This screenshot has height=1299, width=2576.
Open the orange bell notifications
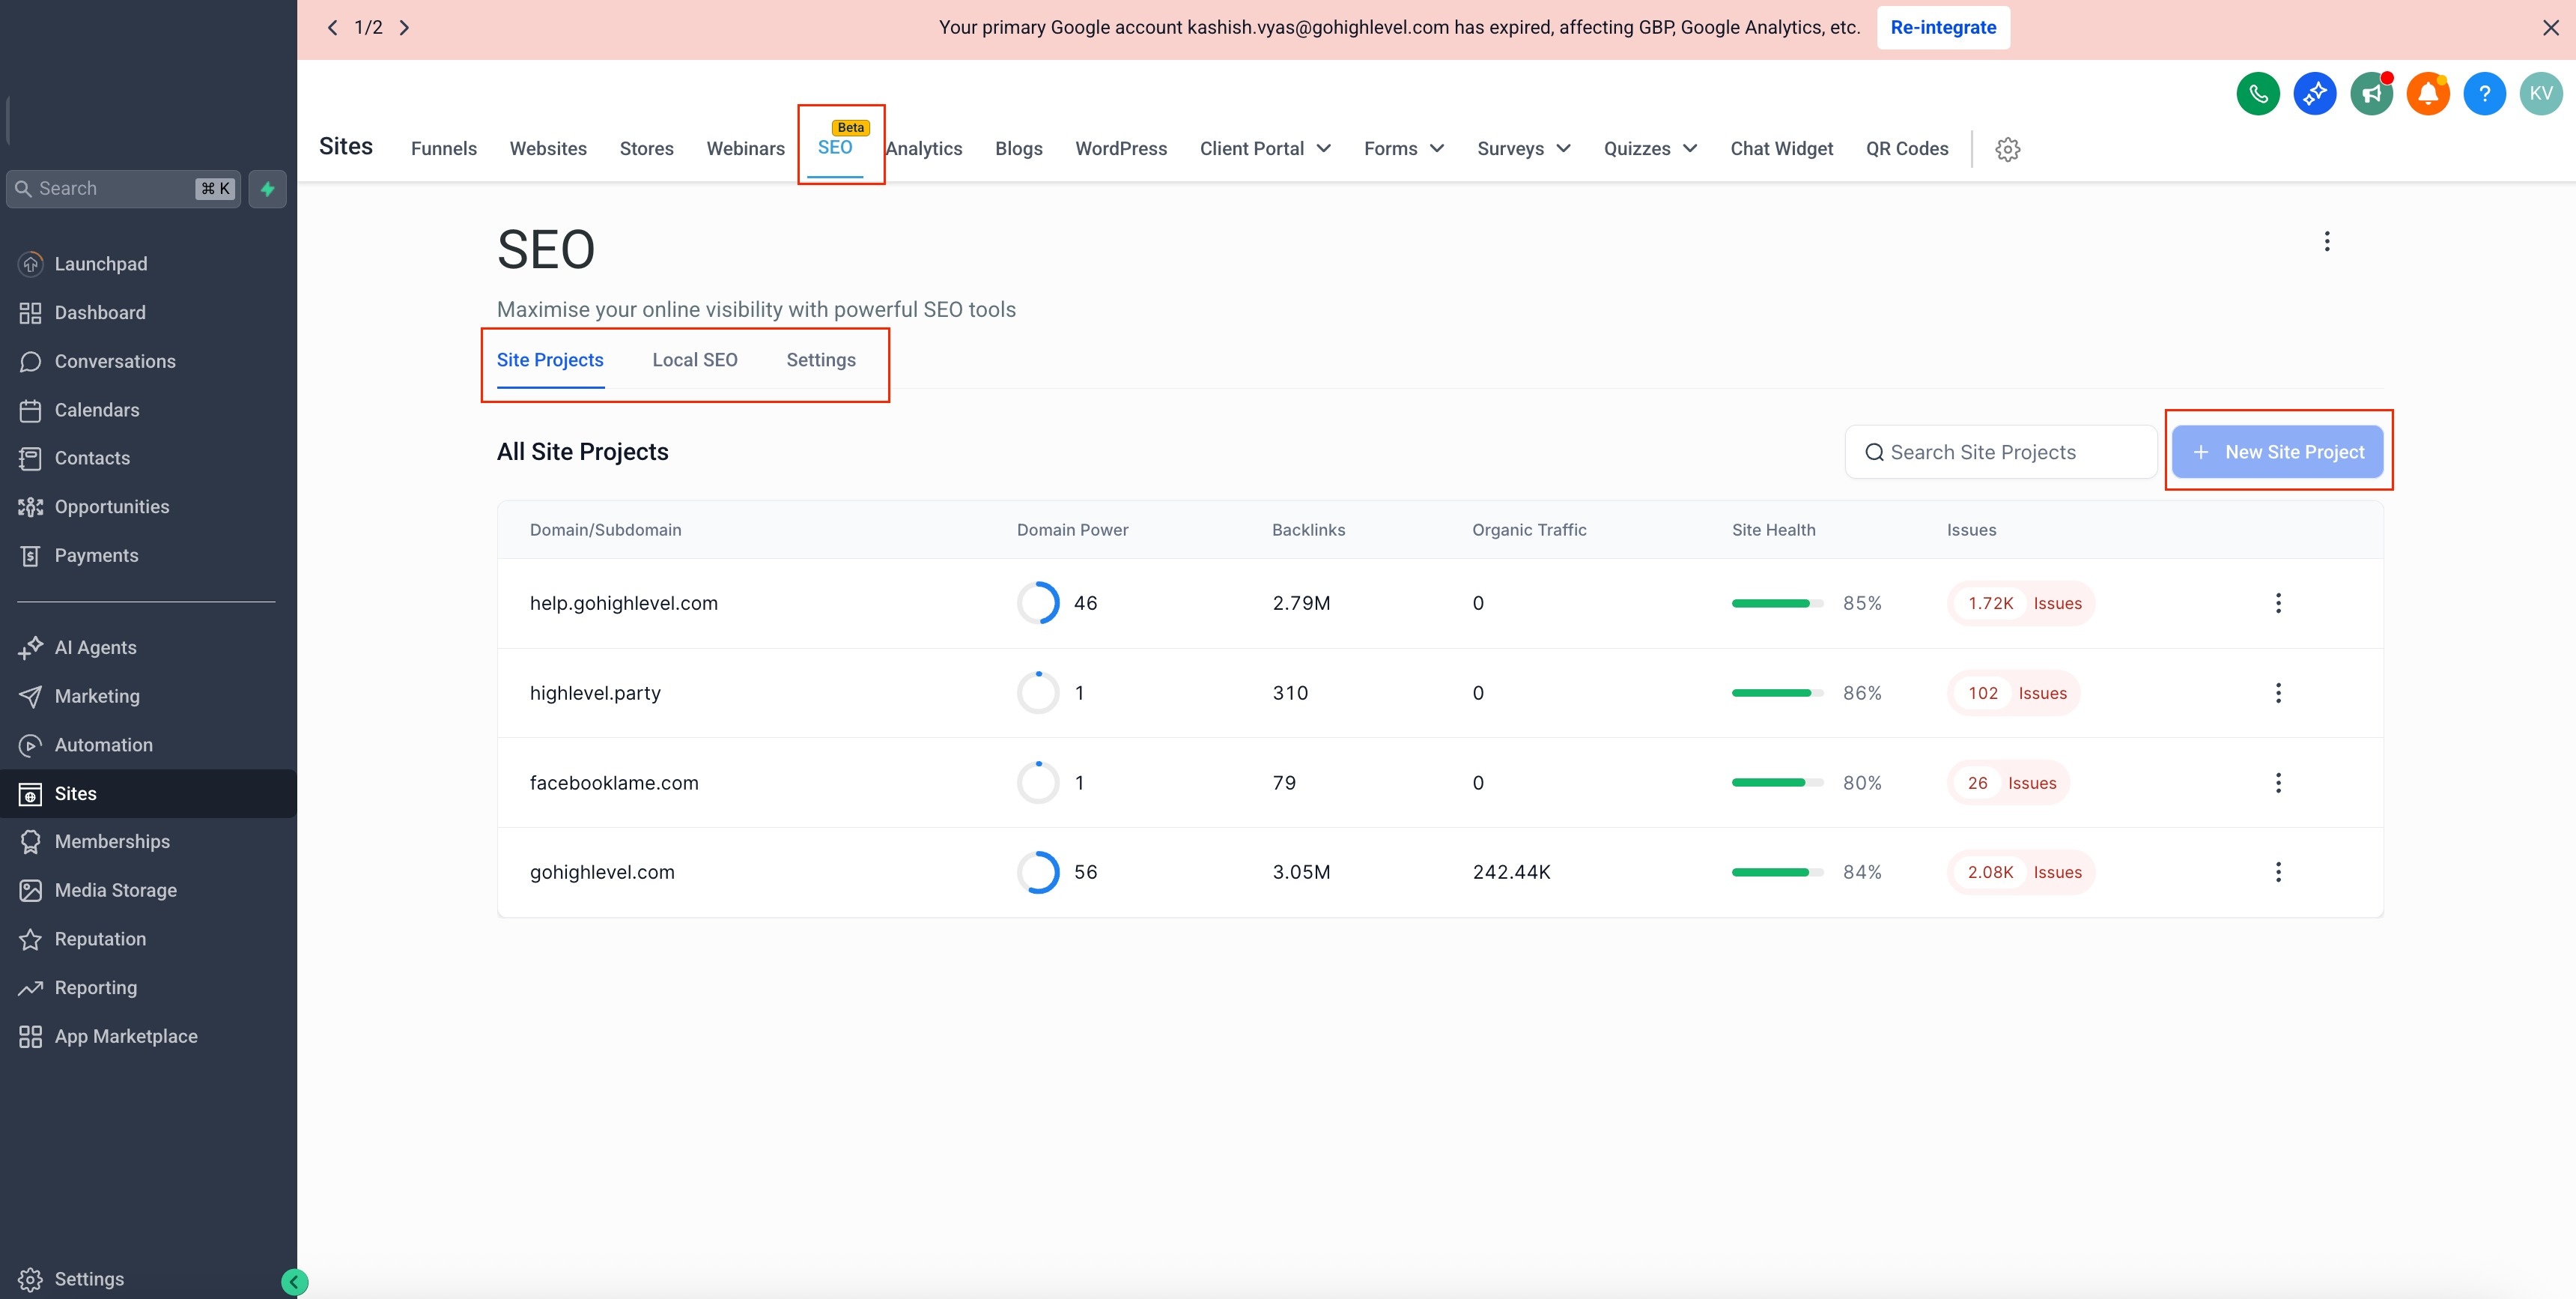[2428, 94]
